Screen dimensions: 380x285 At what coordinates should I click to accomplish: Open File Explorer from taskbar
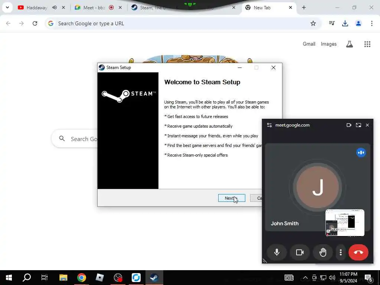click(63, 278)
